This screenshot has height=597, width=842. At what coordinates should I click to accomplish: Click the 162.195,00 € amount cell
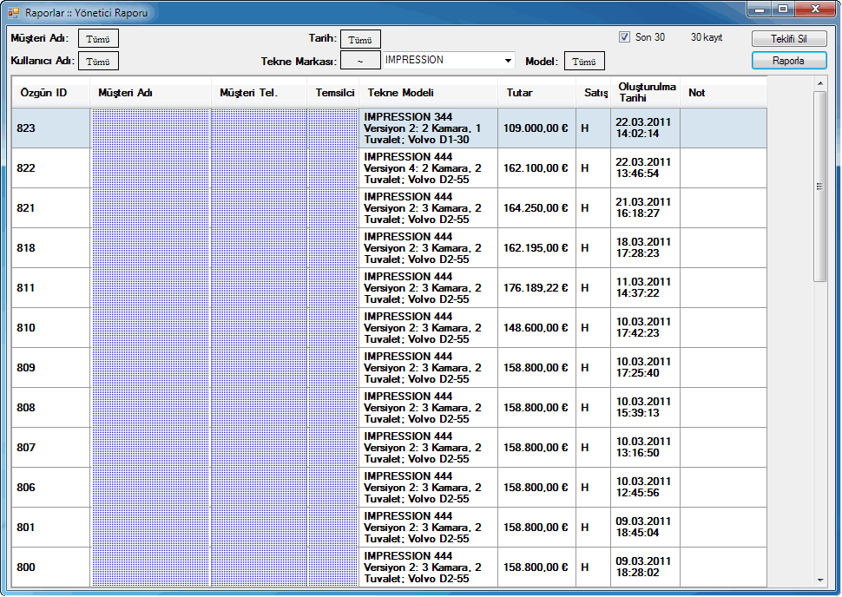tap(536, 247)
